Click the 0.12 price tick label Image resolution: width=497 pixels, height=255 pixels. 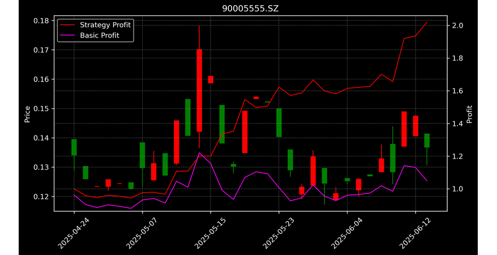(x=41, y=197)
